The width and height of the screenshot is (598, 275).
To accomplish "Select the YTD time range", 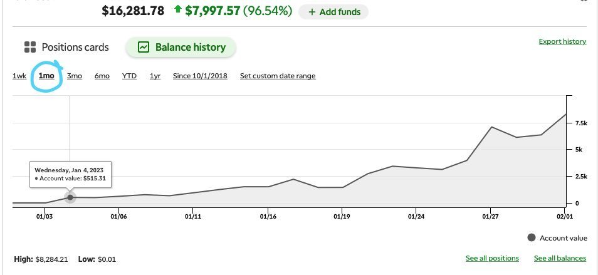I will (x=129, y=76).
